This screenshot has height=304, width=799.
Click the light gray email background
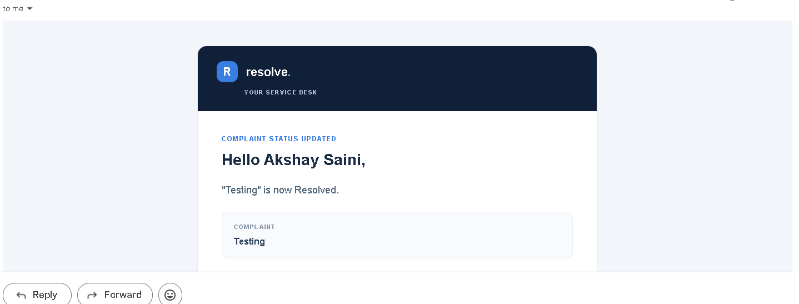[x=100, y=144]
